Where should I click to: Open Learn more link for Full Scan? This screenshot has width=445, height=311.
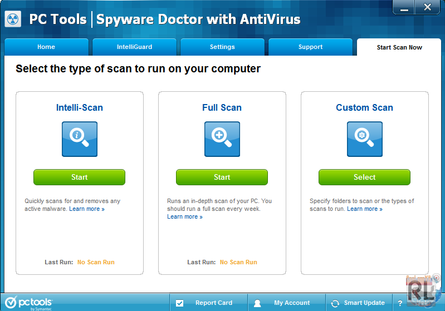coord(184,217)
